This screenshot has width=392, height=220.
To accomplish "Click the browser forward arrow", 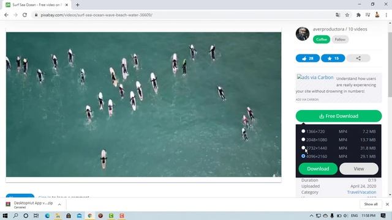I will [15, 15].
